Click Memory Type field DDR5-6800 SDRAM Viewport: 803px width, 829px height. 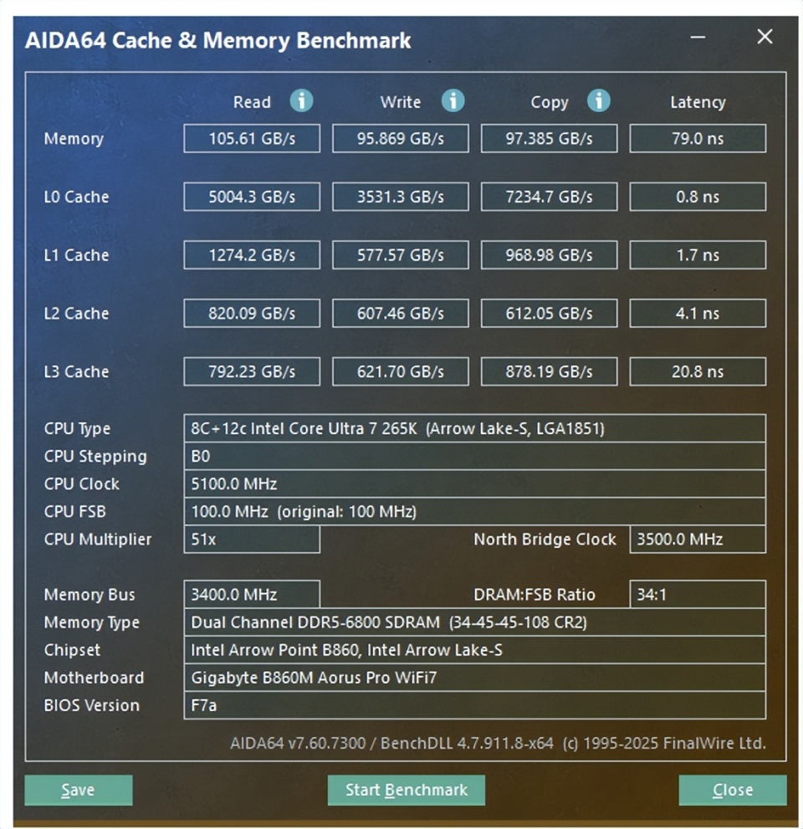click(x=475, y=622)
